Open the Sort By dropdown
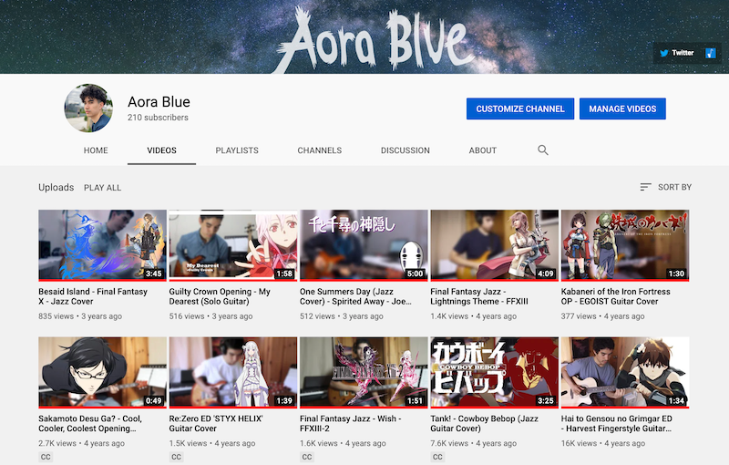The height and width of the screenshot is (465, 729). 665,187
